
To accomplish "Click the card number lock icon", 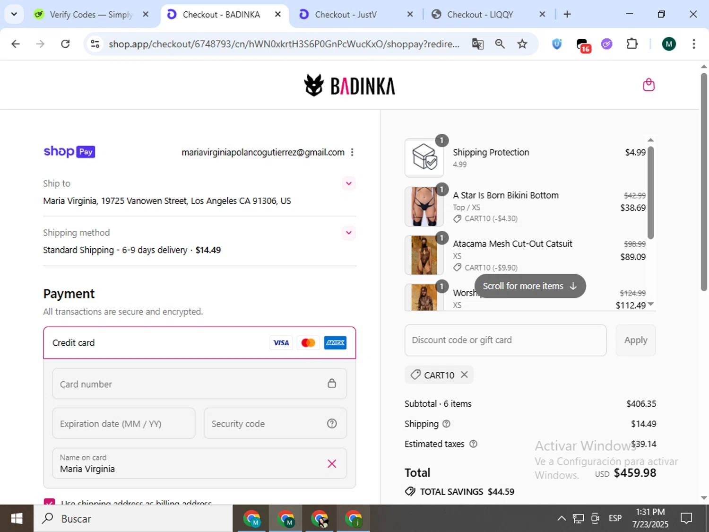I will tap(332, 384).
